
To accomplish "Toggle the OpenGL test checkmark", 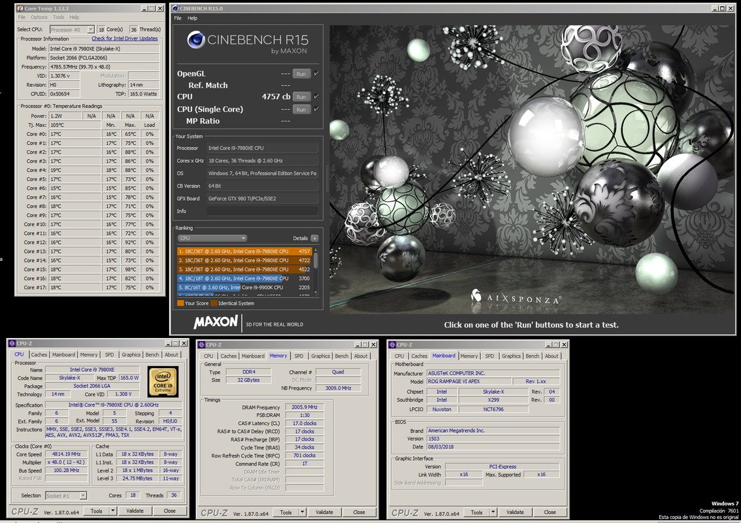I will [x=316, y=73].
